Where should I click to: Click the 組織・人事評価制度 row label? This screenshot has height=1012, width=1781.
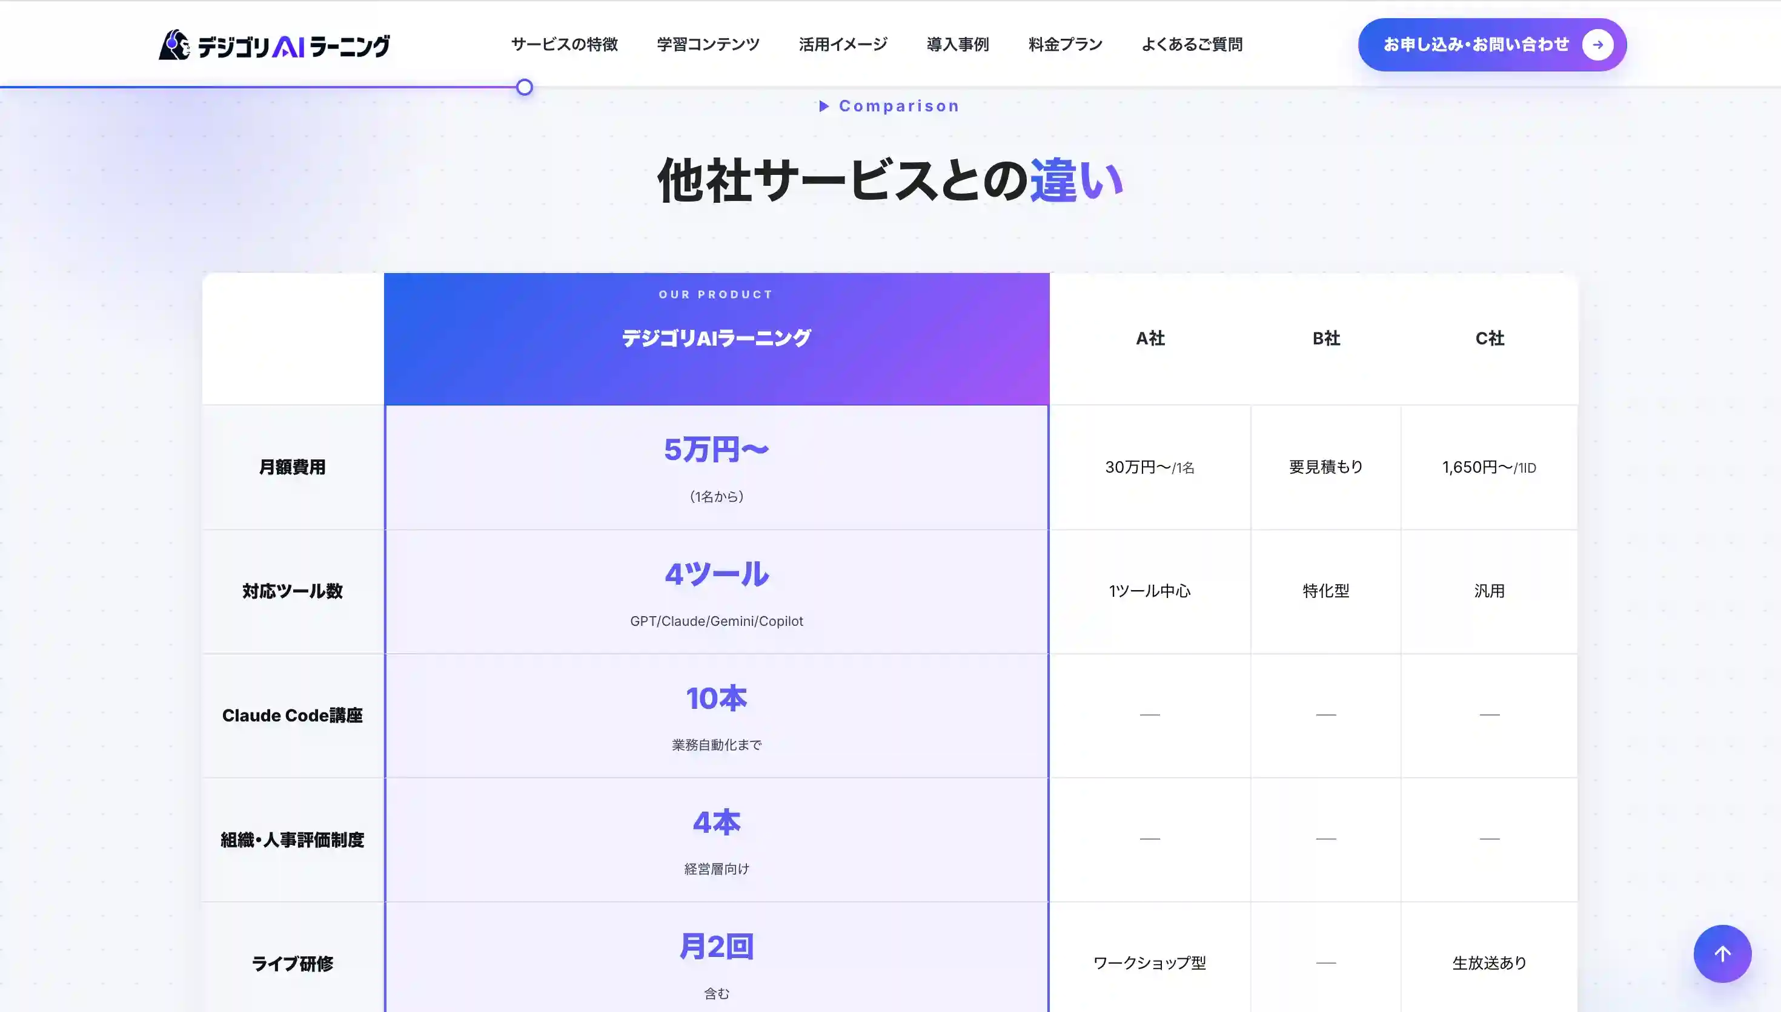point(292,839)
